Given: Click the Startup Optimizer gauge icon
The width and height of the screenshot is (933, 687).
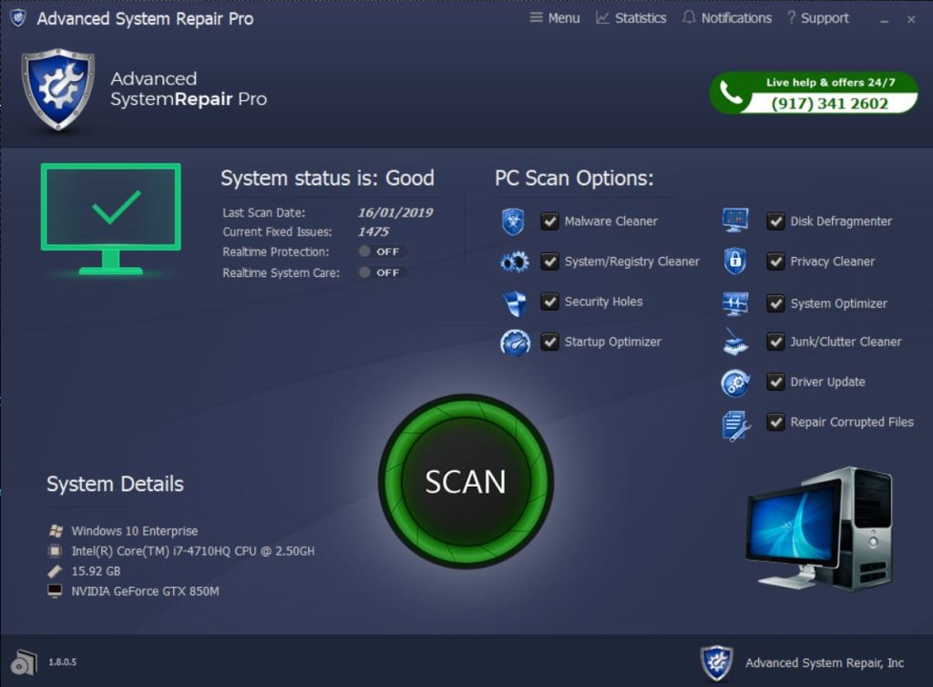Looking at the screenshot, I should (515, 343).
